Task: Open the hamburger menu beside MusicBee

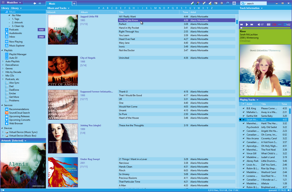Action: click(3, 2)
